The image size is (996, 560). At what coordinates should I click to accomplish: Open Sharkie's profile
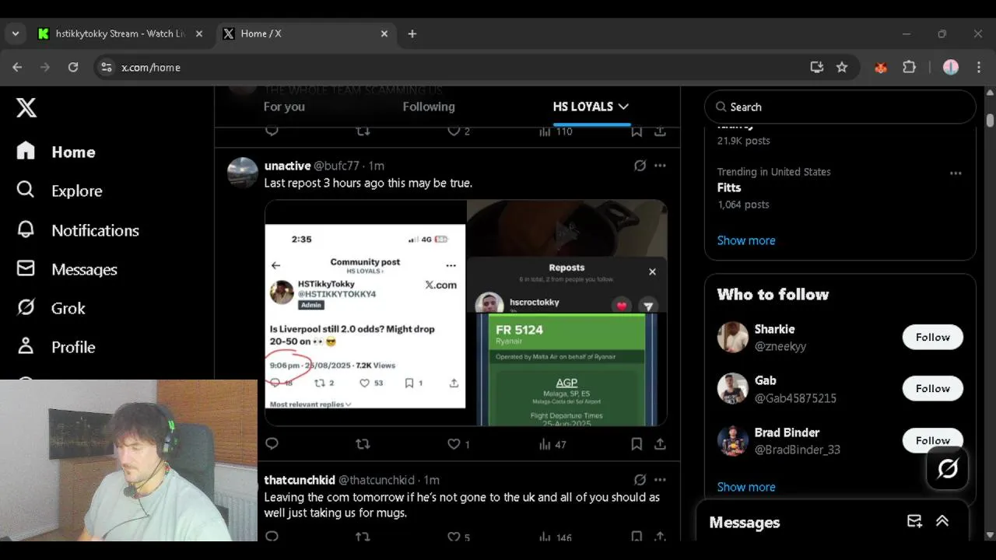point(774,329)
